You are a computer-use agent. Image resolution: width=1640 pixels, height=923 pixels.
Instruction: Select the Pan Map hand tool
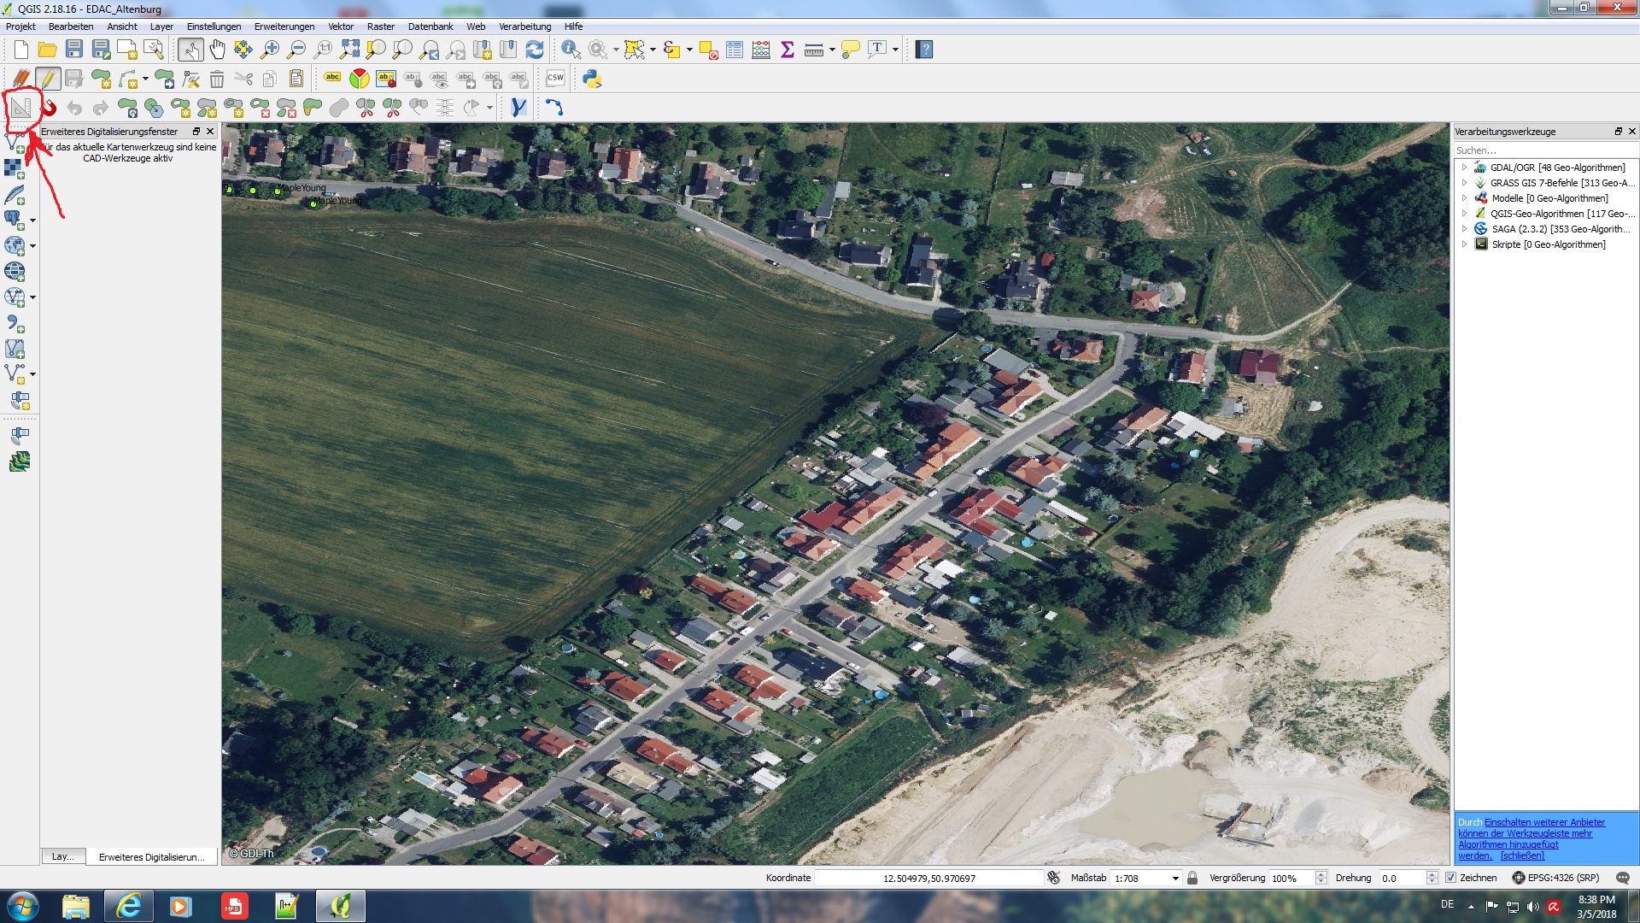tap(217, 50)
